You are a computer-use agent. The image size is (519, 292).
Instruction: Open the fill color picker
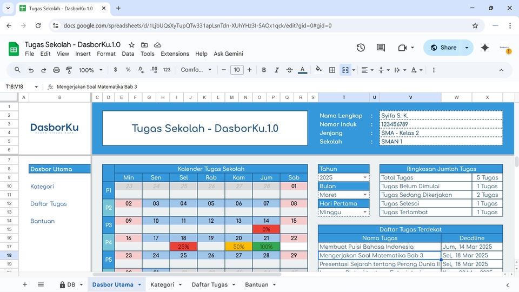(x=318, y=70)
